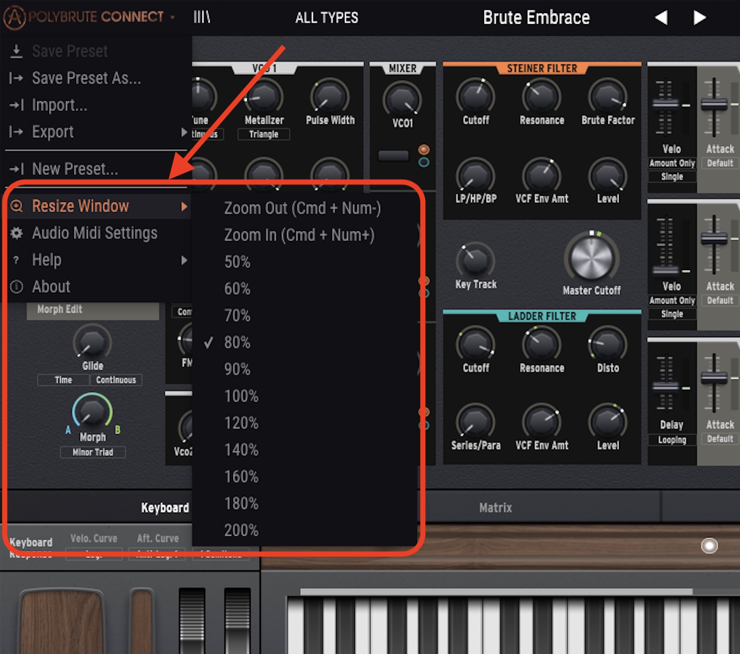
Task: Open the Export submenu
Action: coord(97,132)
